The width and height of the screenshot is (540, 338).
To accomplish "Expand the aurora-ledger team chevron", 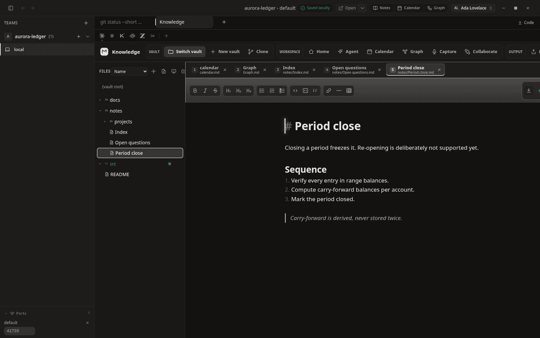I will click(88, 37).
